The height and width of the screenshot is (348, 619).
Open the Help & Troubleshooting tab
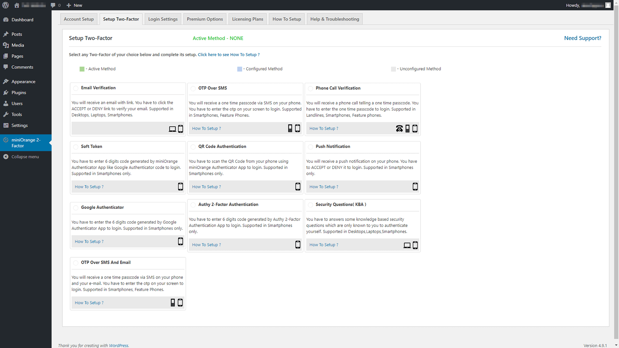coord(335,19)
